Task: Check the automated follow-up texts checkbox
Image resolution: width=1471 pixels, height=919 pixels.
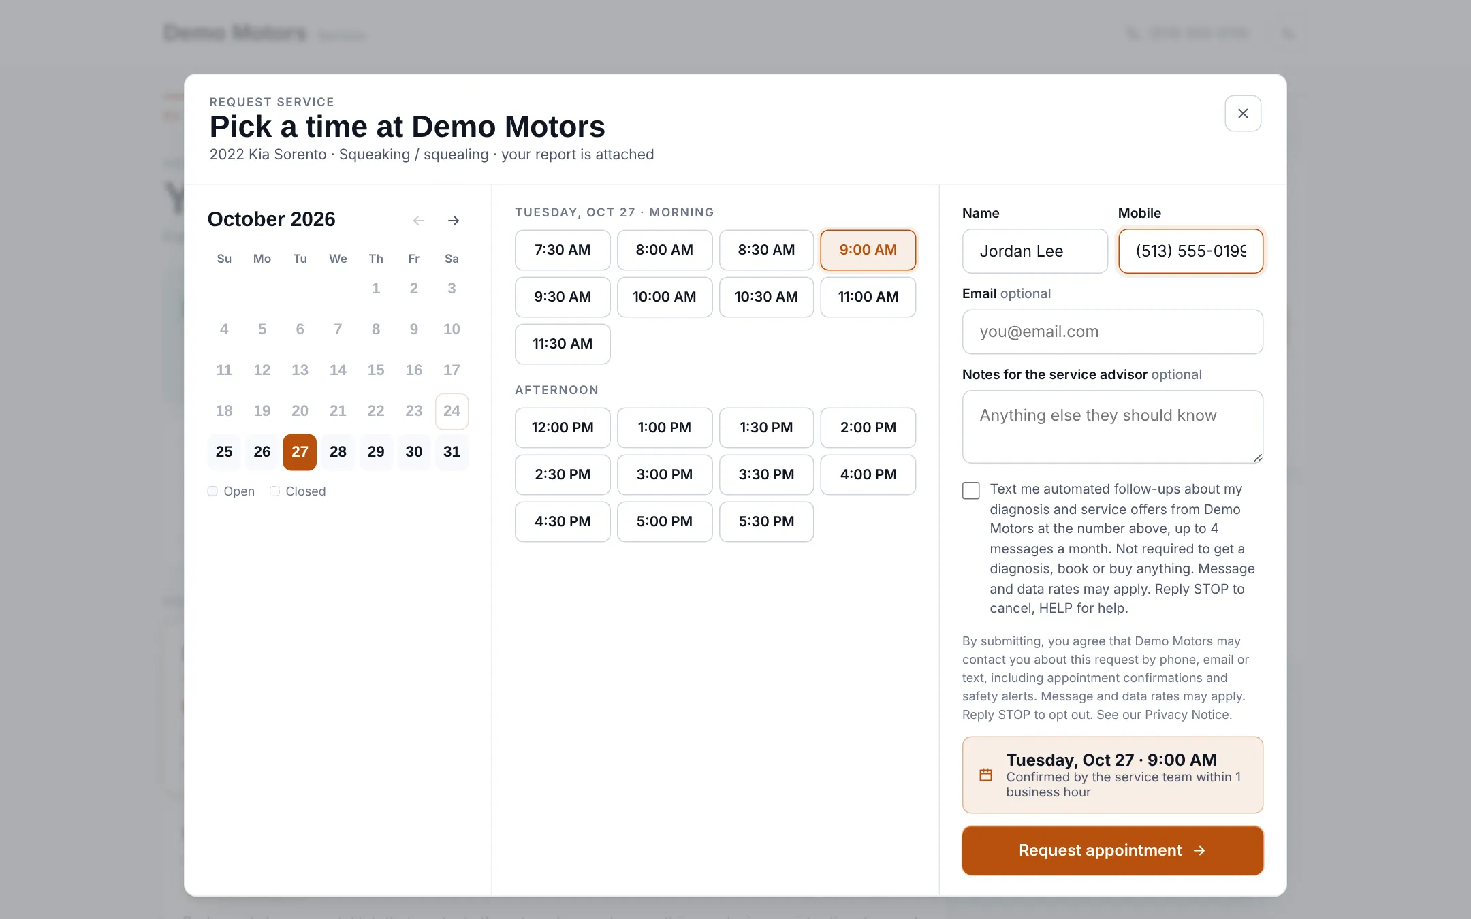Action: coord(970,490)
